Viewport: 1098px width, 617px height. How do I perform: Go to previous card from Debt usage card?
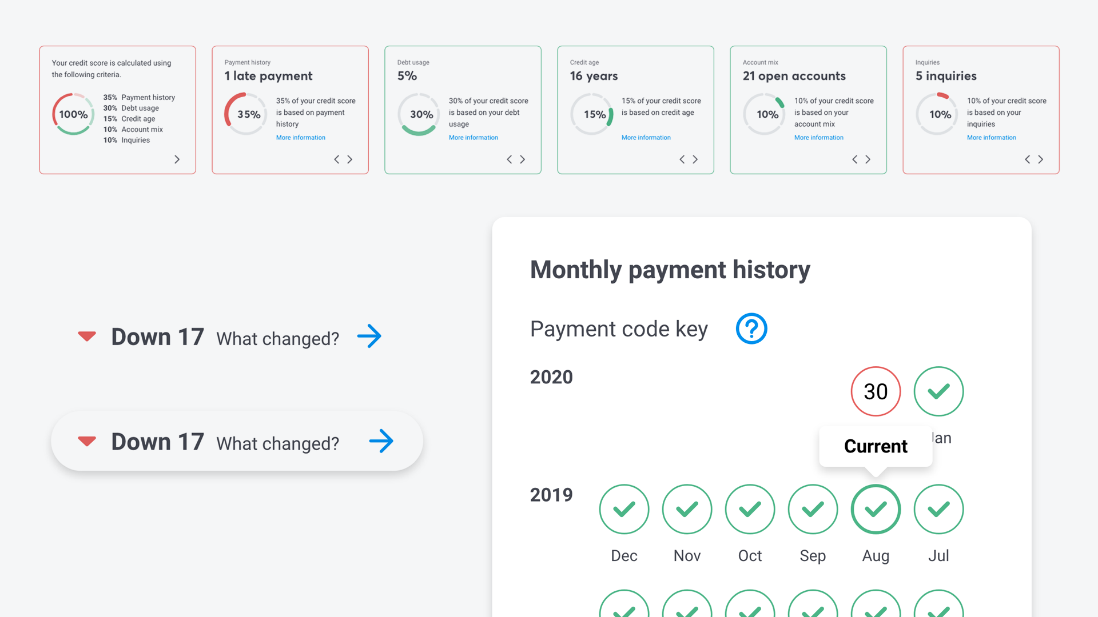point(509,159)
